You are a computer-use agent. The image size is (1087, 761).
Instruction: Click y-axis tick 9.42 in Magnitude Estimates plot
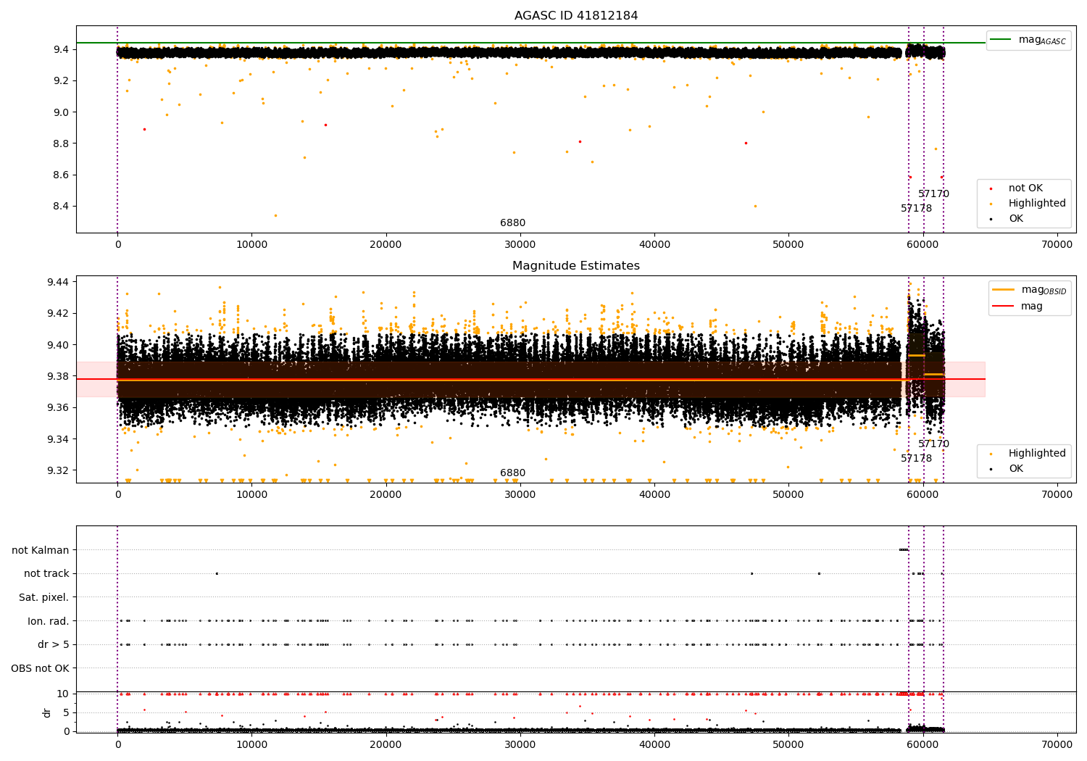tap(59, 314)
